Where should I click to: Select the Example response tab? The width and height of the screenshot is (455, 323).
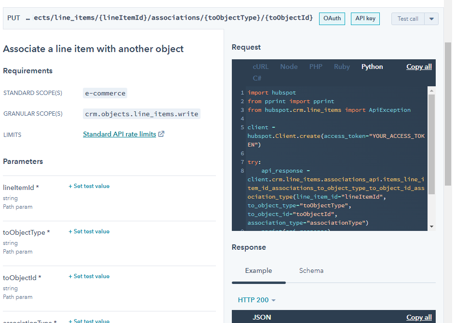click(258, 270)
